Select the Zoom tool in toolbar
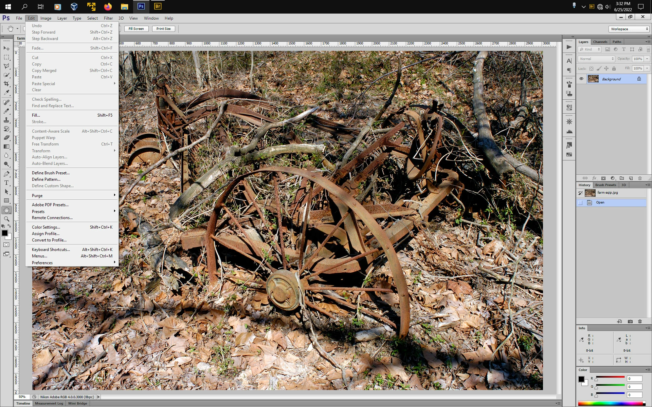This screenshot has width=652, height=407. point(6,219)
